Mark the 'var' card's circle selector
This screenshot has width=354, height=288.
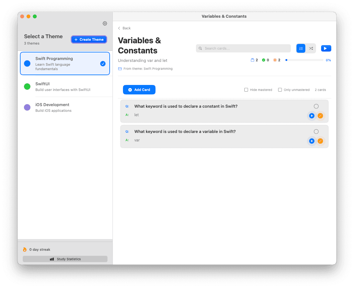(x=316, y=131)
